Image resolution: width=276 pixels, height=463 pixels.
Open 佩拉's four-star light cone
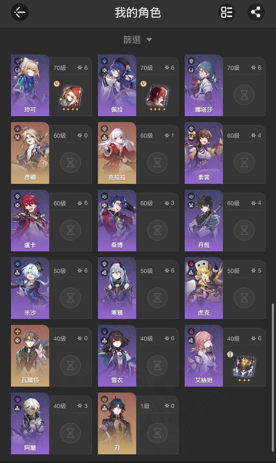click(157, 96)
